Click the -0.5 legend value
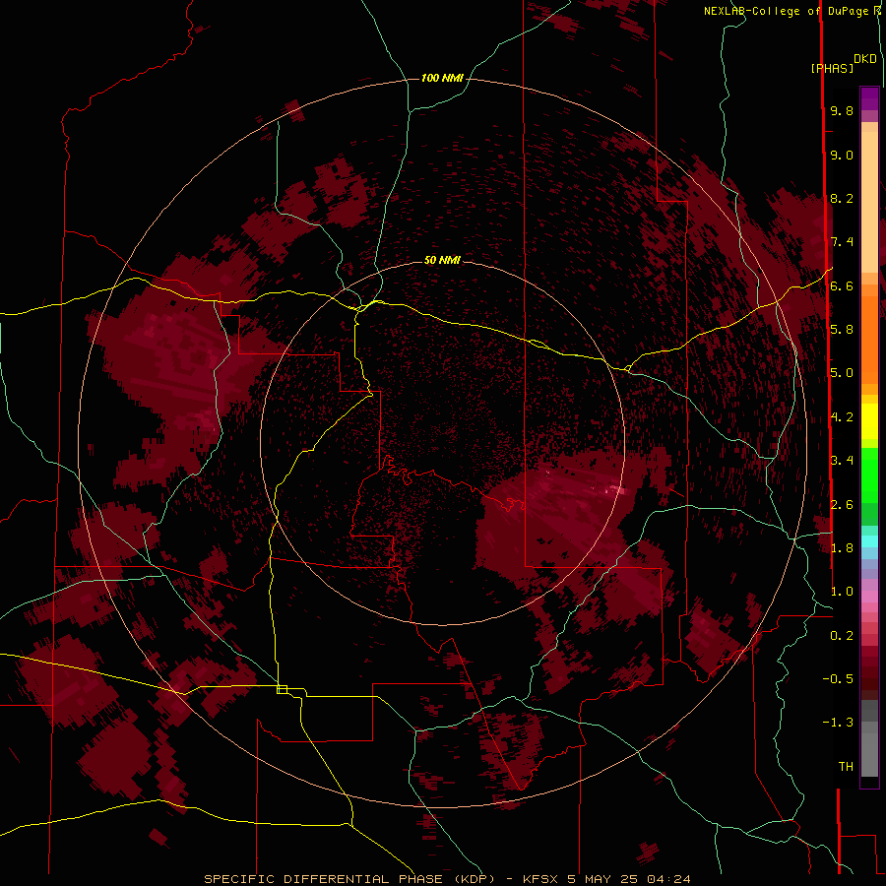The image size is (886, 886). coord(838,679)
